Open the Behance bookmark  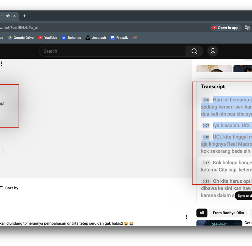(72, 38)
